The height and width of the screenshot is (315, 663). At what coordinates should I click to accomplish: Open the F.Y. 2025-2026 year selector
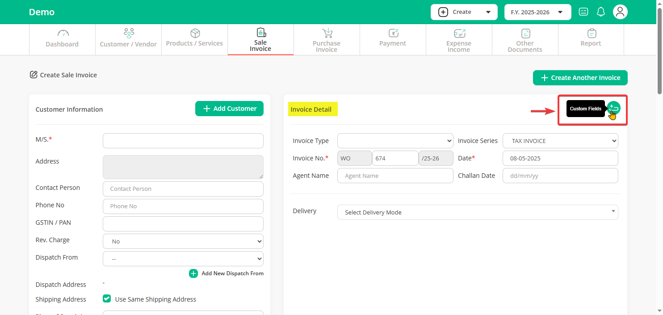(x=537, y=12)
